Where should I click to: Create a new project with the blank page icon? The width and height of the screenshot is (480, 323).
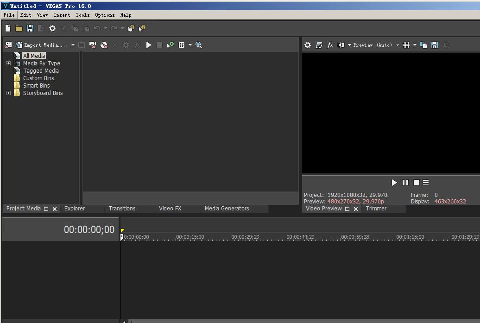8,28
